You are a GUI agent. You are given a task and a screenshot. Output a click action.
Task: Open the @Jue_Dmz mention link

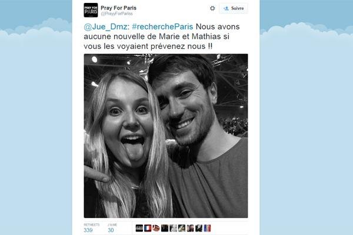pos(105,27)
